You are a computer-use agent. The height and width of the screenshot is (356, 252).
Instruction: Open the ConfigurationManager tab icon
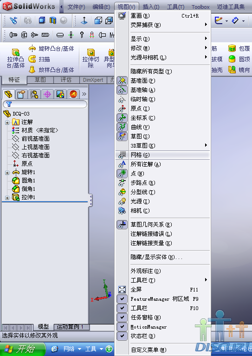[34, 94]
